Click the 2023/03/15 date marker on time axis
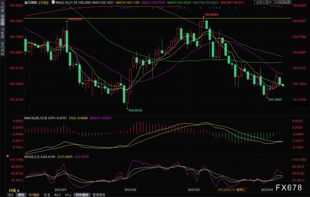The width and height of the screenshot is (310, 197). coord(230,190)
